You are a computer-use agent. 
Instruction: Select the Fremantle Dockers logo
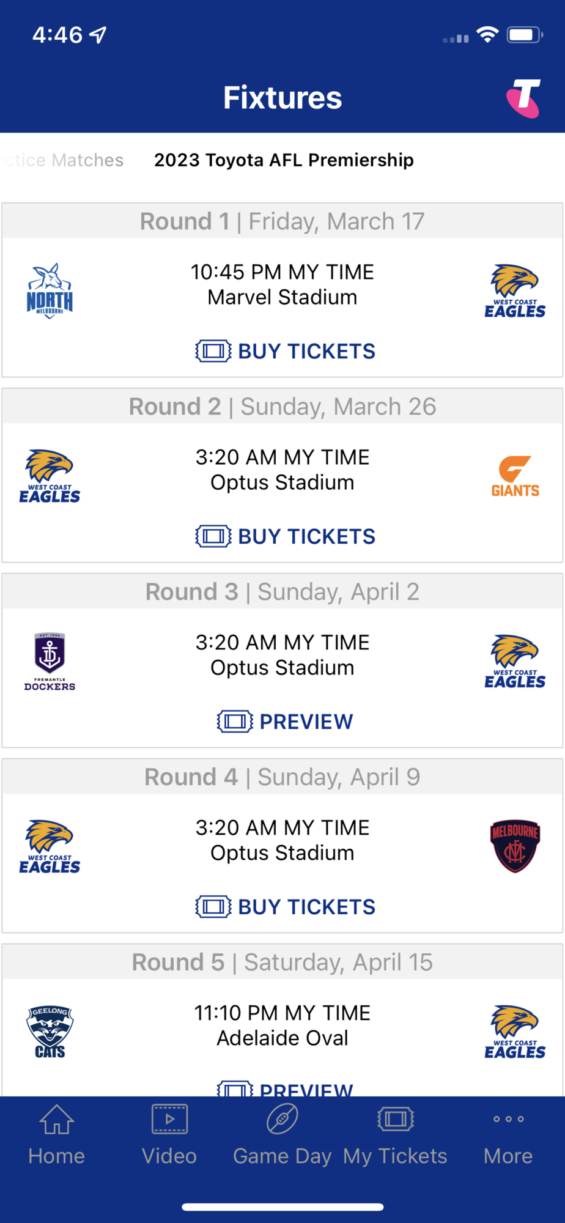pyautogui.click(x=50, y=662)
